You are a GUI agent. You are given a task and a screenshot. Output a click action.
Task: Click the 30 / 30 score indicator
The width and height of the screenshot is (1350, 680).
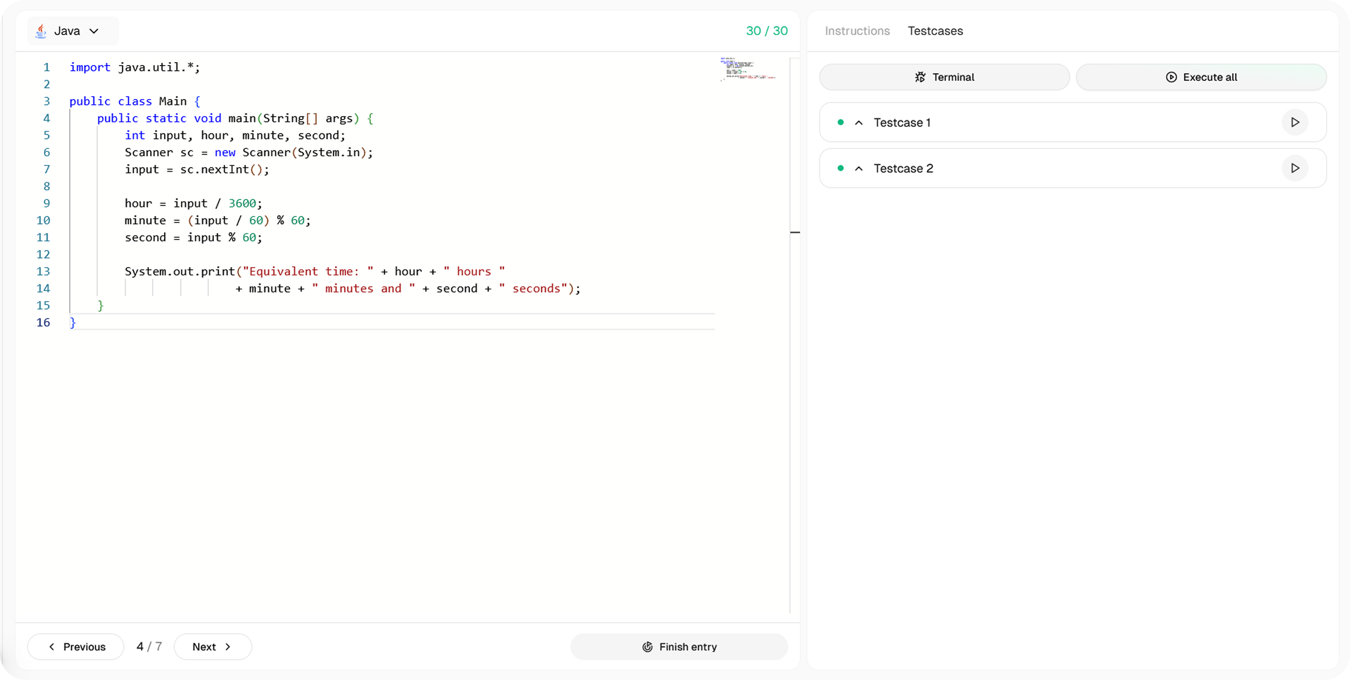tap(766, 31)
